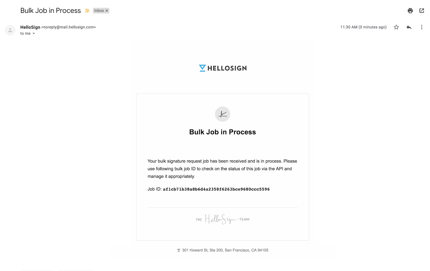The image size is (430, 271).
Task: Click the small HelloSign icon in footer
Action: (x=179, y=250)
